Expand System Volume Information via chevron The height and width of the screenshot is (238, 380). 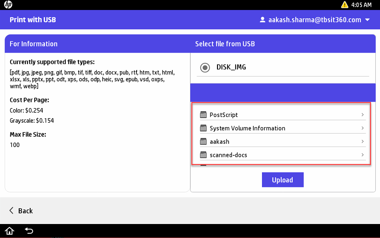tap(363, 128)
